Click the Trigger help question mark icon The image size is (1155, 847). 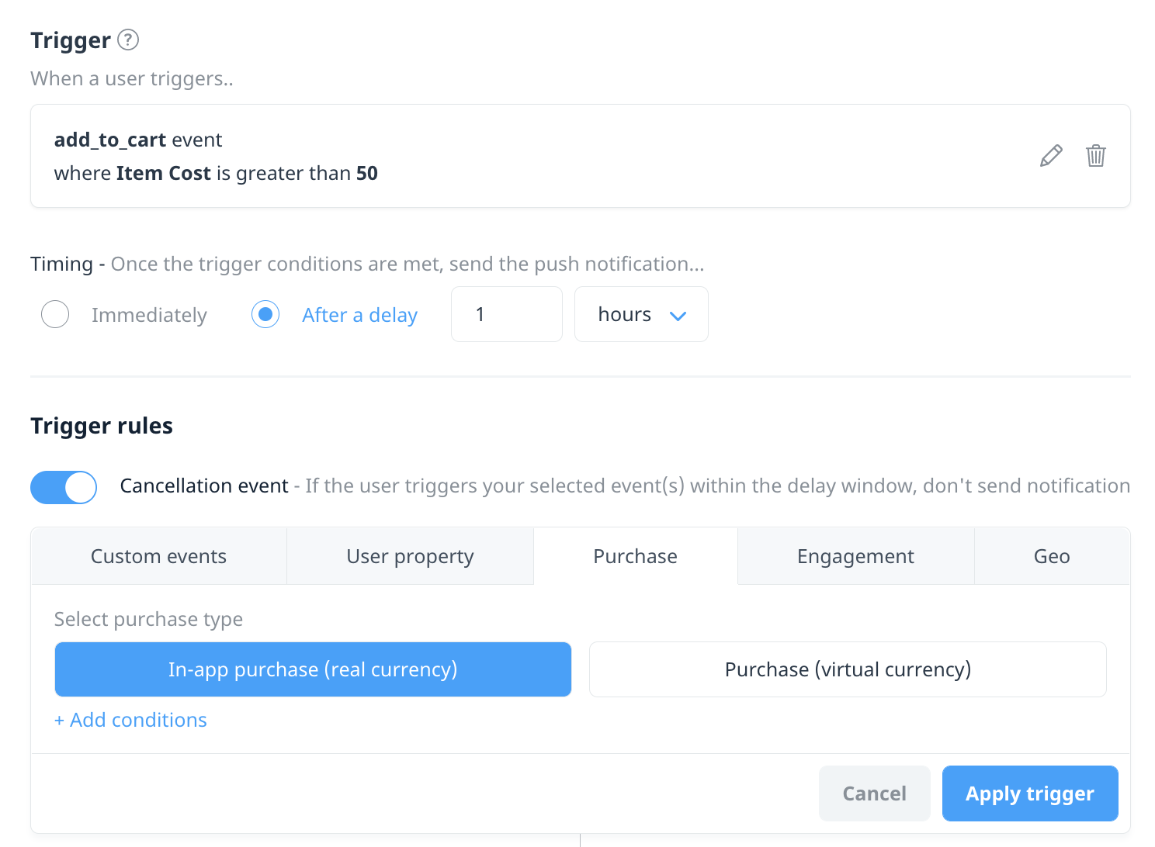pos(128,40)
